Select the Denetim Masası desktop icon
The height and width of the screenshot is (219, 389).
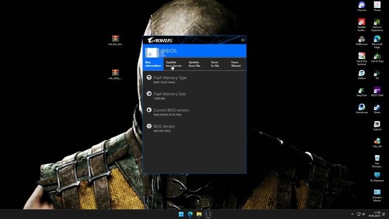[377, 195]
